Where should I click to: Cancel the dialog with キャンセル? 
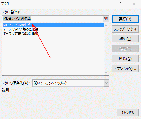(128, 113)
